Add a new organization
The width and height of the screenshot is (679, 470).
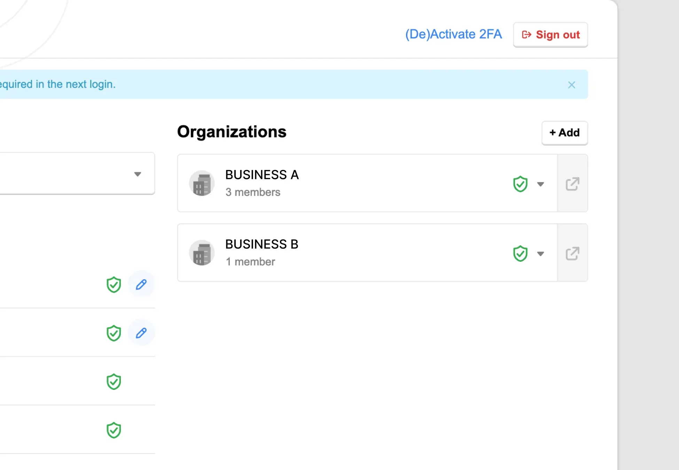(564, 133)
